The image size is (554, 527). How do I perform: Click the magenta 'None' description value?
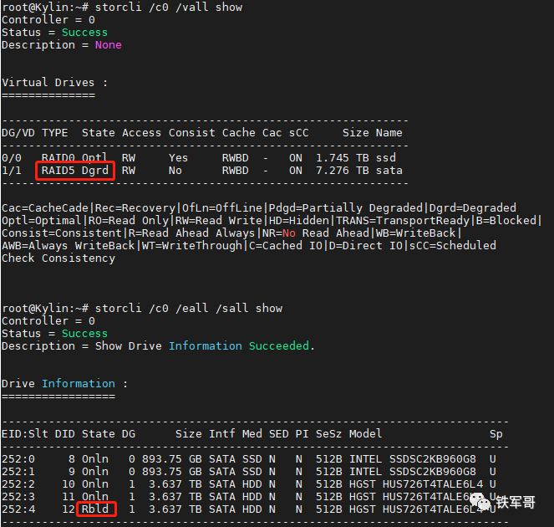click(108, 45)
